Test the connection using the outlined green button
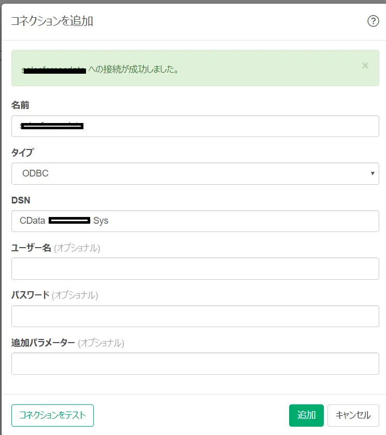Image resolution: width=386 pixels, height=435 pixels. pos(52,415)
